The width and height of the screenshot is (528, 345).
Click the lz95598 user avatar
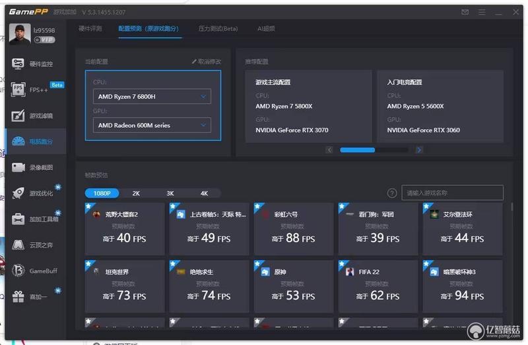[20, 34]
